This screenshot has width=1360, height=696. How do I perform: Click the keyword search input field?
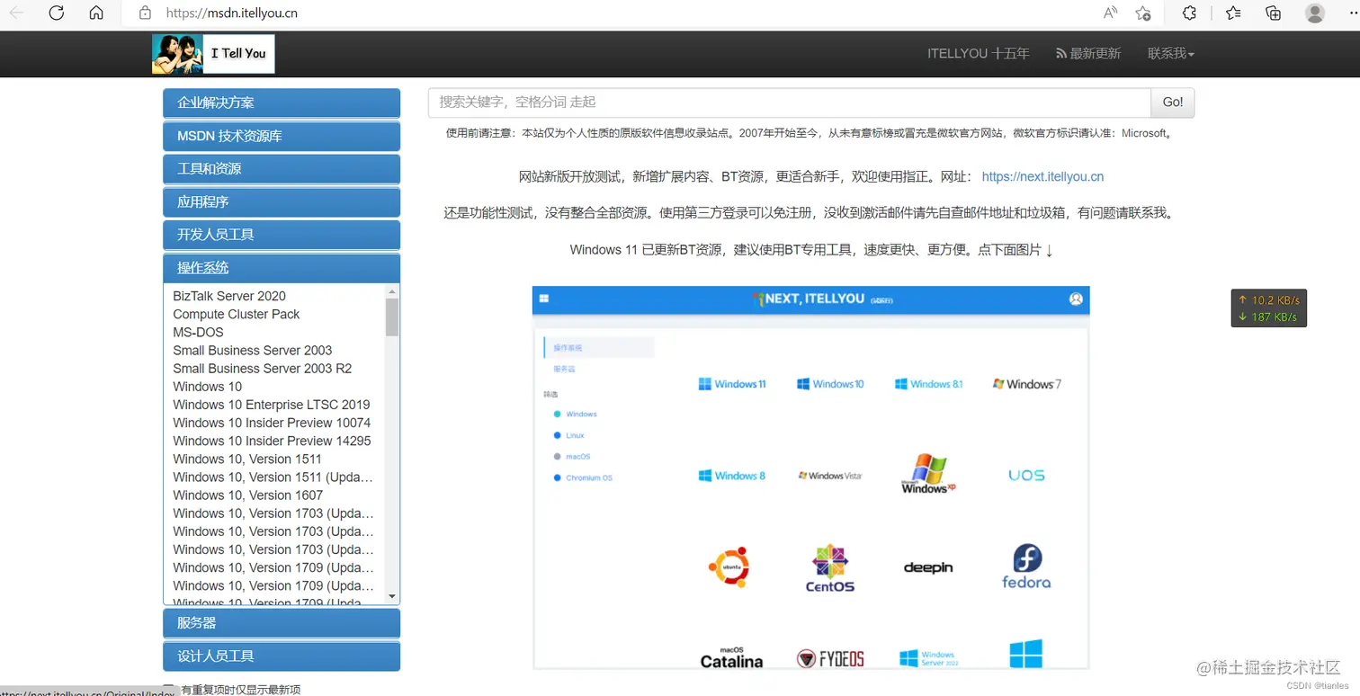pos(790,103)
